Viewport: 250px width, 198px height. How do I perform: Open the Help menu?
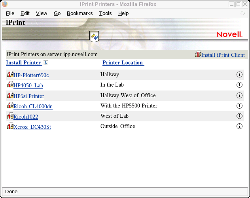tap(123, 13)
